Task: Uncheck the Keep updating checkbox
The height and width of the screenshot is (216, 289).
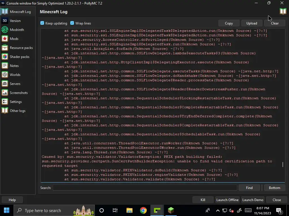Action: pos(42,23)
